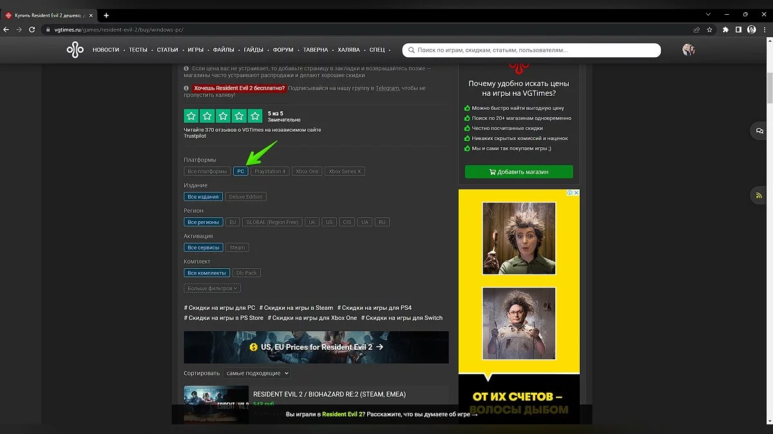This screenshot has width=773, height=434.
Task: Filter activation by Steam
Action: pyautogui.click(x=238, y=248)
